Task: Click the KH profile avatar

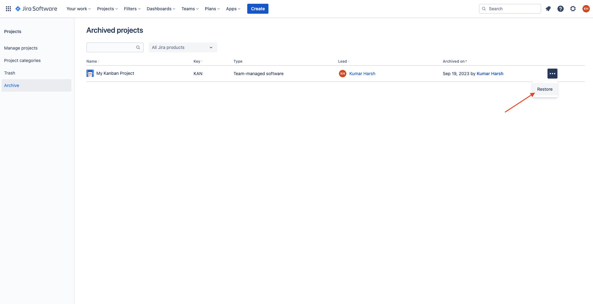Action: (x=586, y=8)
